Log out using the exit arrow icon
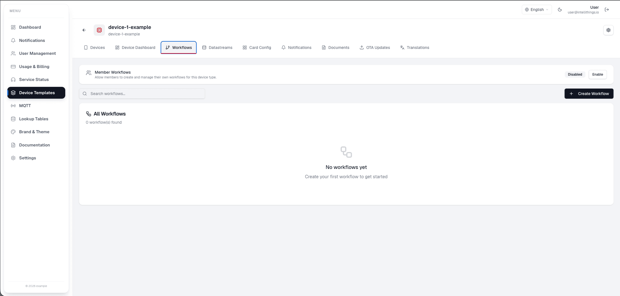The width and height of the screenshot is (620, 296). [x=607, y=10]
